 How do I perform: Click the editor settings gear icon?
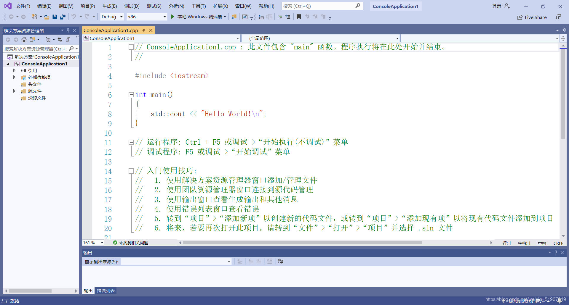point(564,30)
